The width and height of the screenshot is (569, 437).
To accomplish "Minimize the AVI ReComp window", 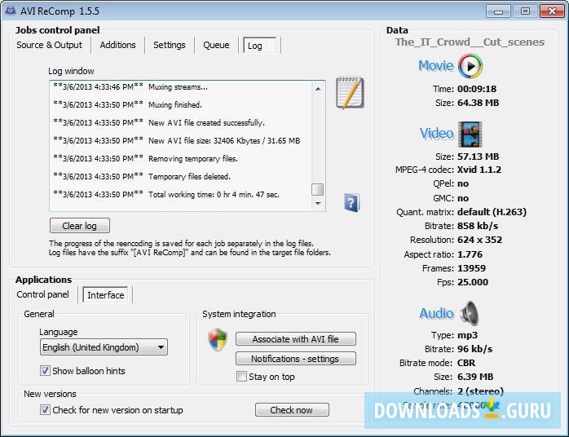I will (499, 11).
